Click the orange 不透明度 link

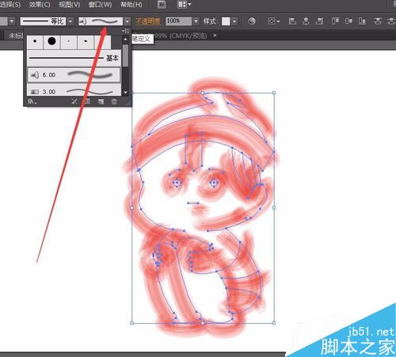(148, 21)
